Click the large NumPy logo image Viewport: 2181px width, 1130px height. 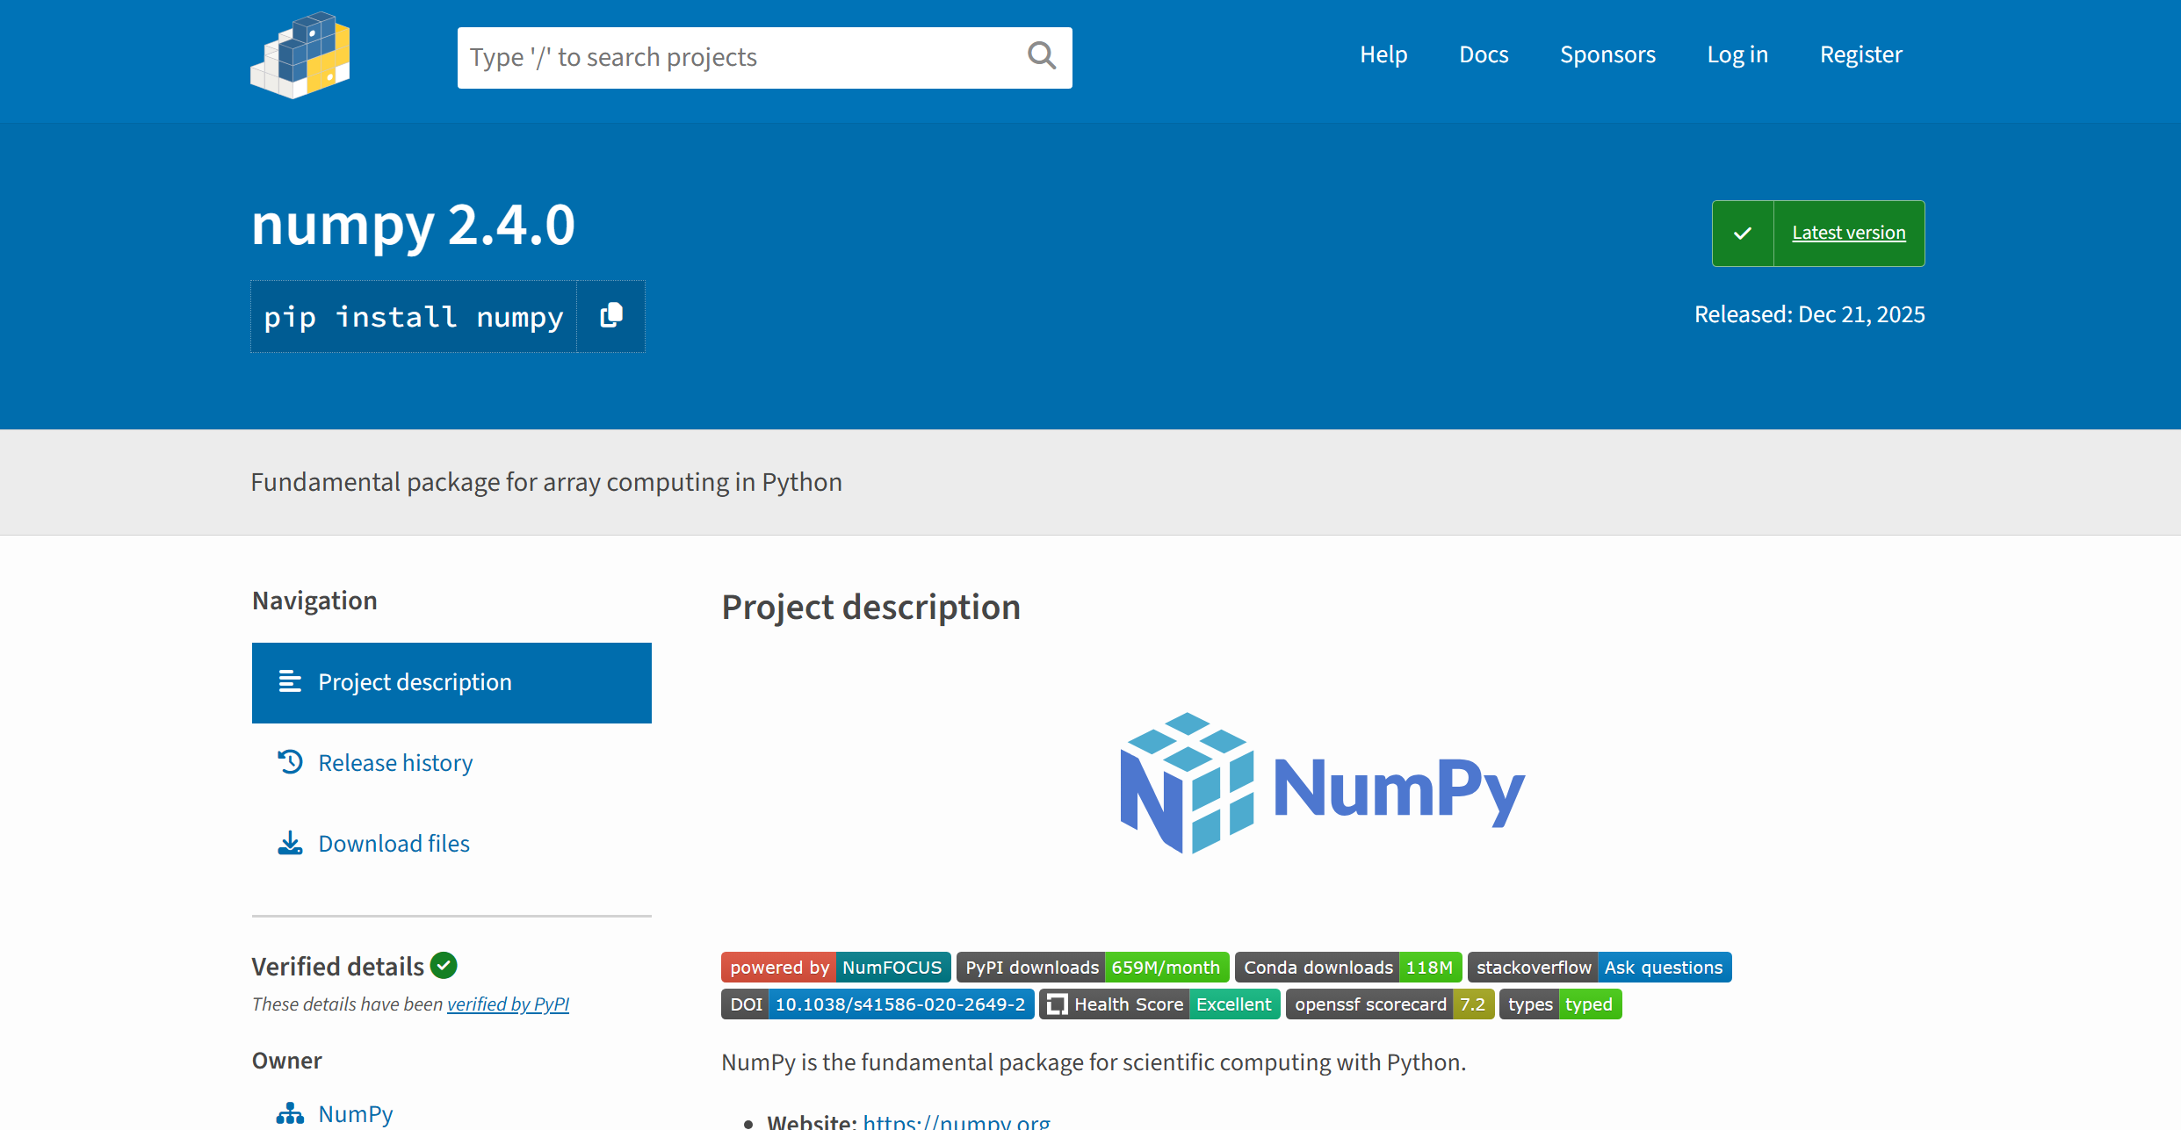pyautogui.click(x=1322, y=784)
